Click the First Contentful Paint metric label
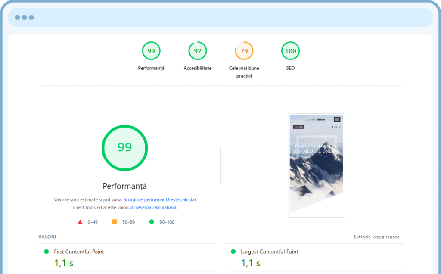 pyautogui.click(x=79, y=252)
